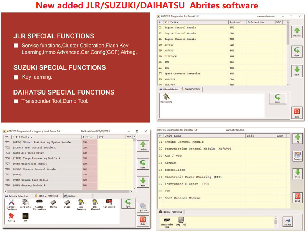Select Roof Control Module row
307x231 pixels.
click(224, 198)
